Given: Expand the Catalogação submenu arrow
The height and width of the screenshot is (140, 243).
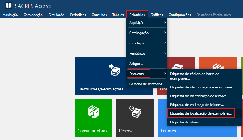Looking at the screenshot, I should [x=165, y=33].
